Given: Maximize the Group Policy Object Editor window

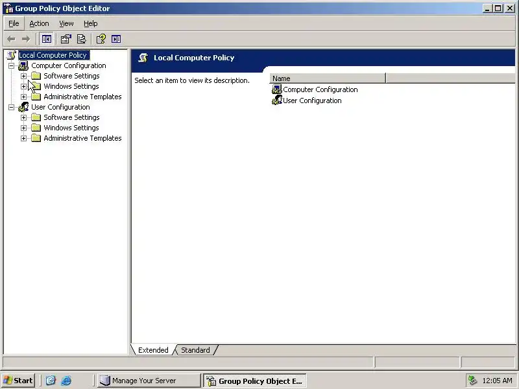Looking at the screenshot, I should (498, 8).
